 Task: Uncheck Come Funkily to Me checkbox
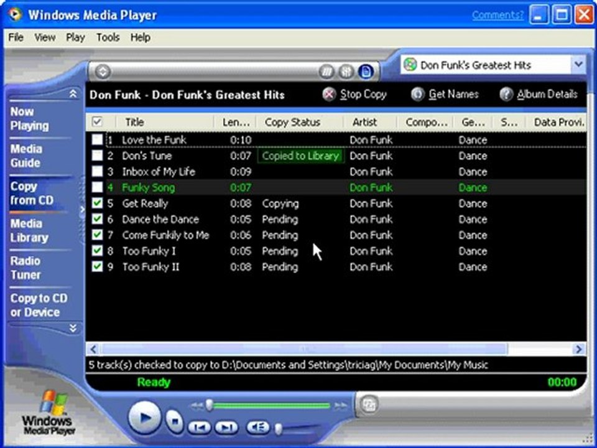98,235
